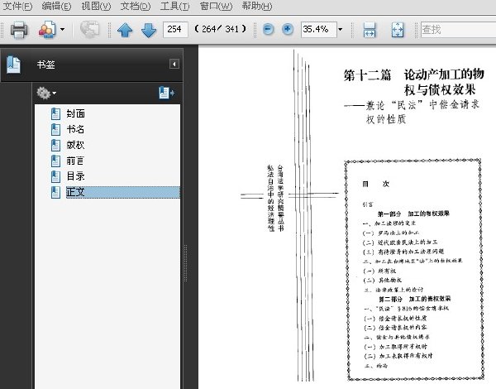
Task: Click the collaborate people icon
Action: tap(47, 30)
